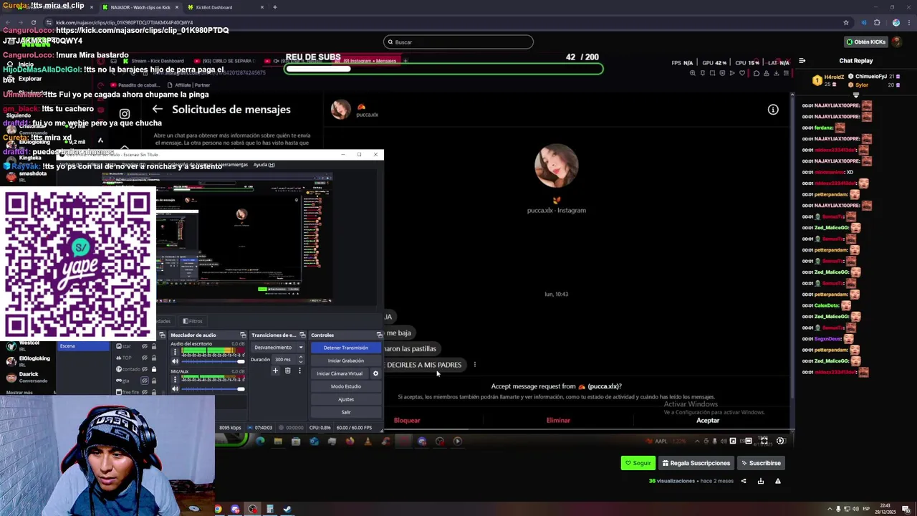The image size is (917, 516).
Task: Click Salir in OBS controls
Action: 345,412
